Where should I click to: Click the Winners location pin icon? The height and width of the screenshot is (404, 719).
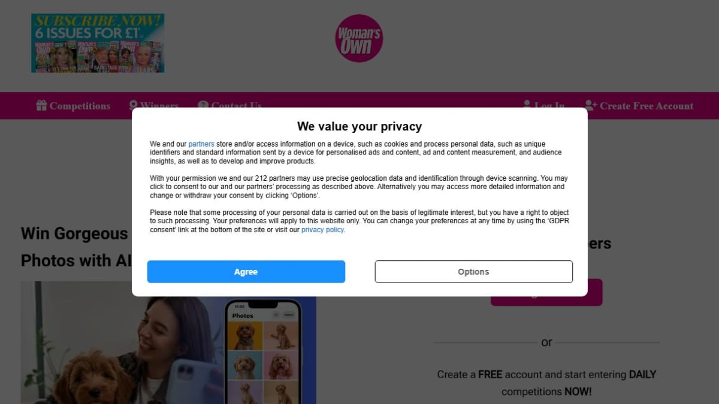click(134, 105)
